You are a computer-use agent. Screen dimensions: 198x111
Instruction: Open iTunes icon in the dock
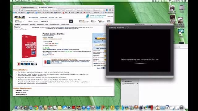point(84,108)
